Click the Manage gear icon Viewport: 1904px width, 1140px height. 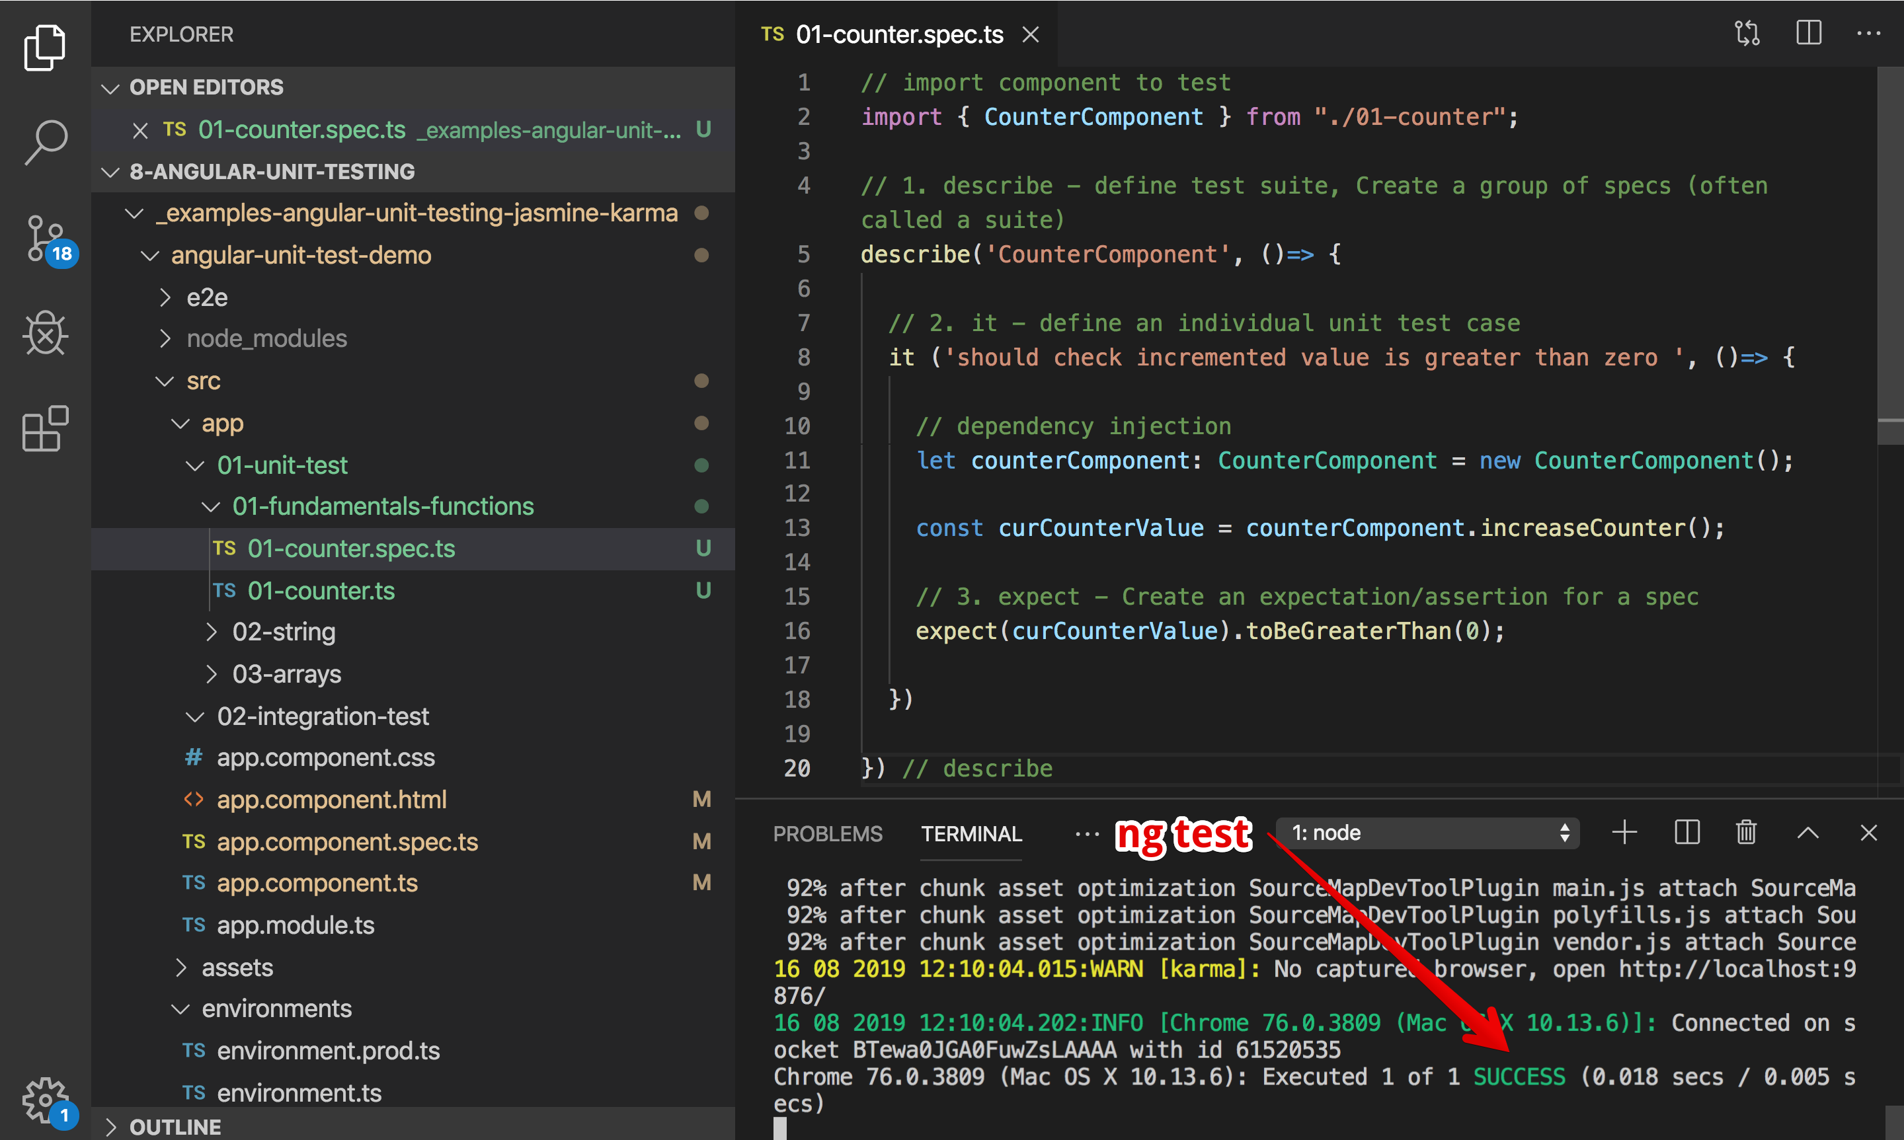coord(44,1099)
